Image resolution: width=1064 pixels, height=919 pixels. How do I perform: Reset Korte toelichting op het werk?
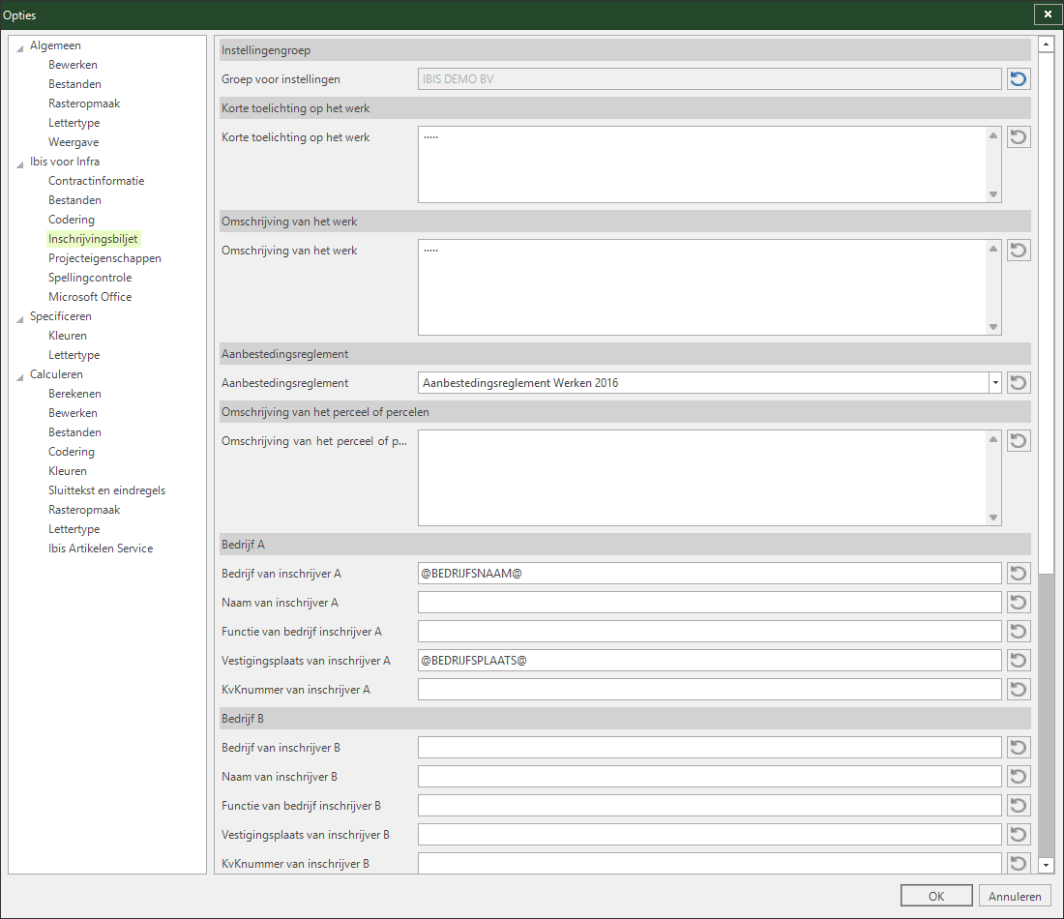(1018, 137)
